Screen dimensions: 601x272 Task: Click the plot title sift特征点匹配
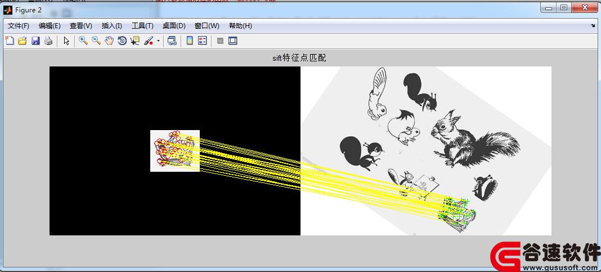[x=299, y=58]
